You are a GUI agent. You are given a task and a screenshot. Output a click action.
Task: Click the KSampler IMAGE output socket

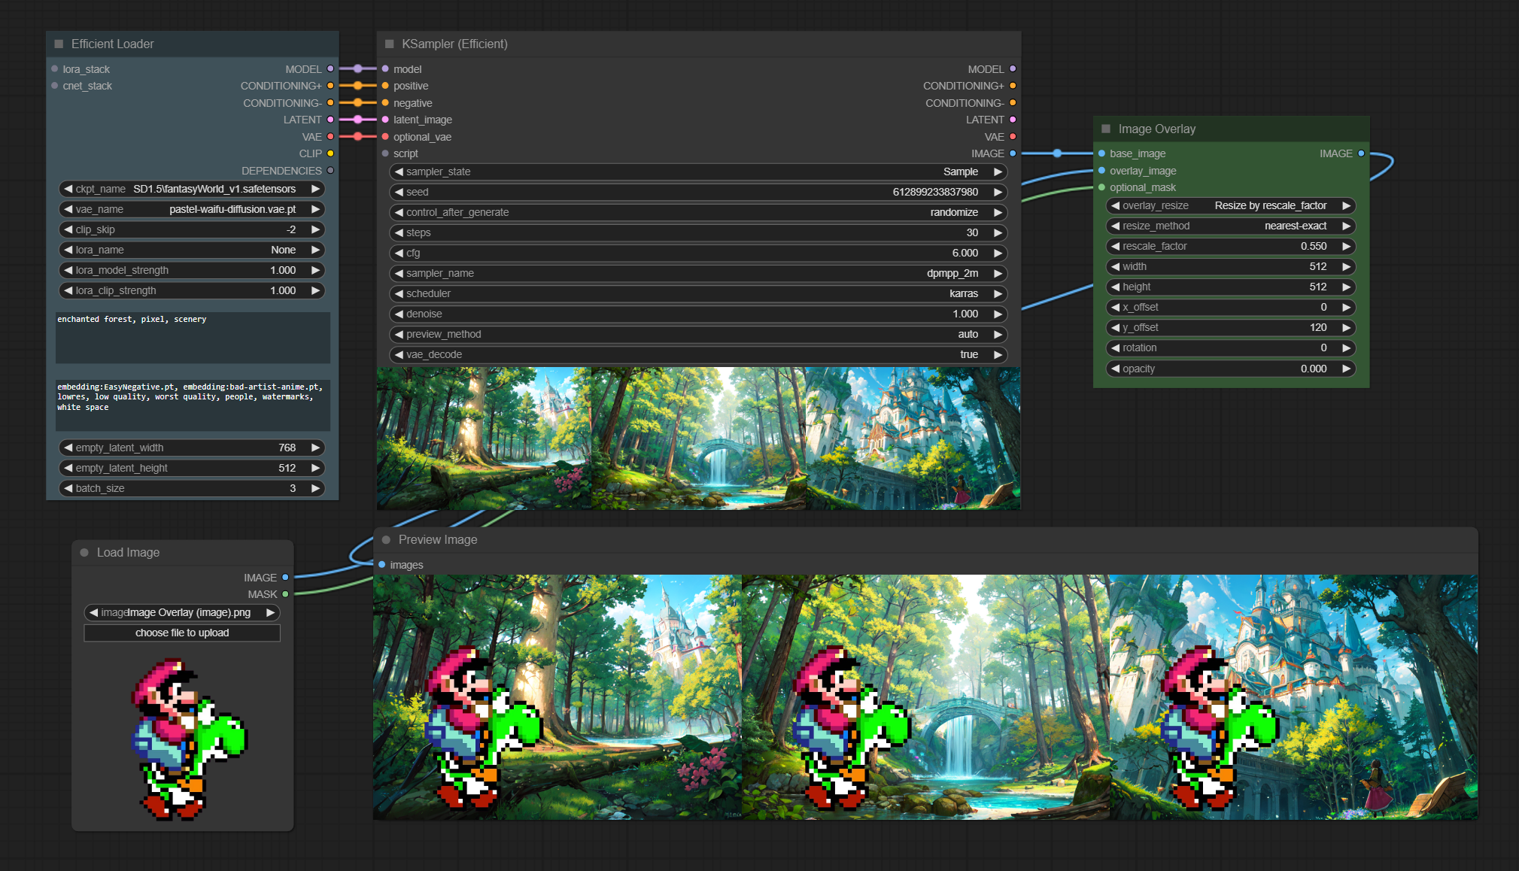1013,153
